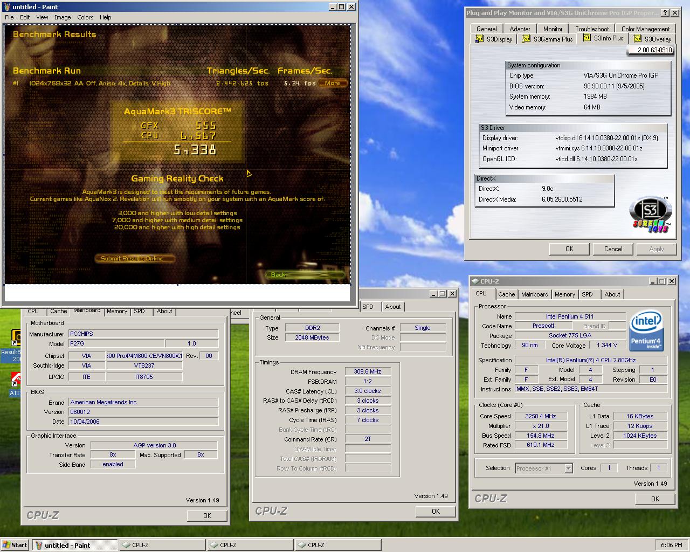Click the S3Info Plus tab icon
690x552 pixels.
tap(586, 38)
